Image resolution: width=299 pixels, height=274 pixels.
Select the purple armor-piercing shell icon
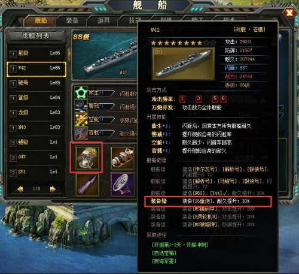coord(87,185)
